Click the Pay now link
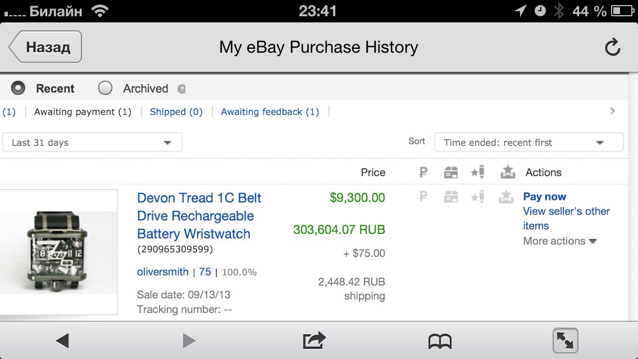638x359 pixels. coord(544,197)
